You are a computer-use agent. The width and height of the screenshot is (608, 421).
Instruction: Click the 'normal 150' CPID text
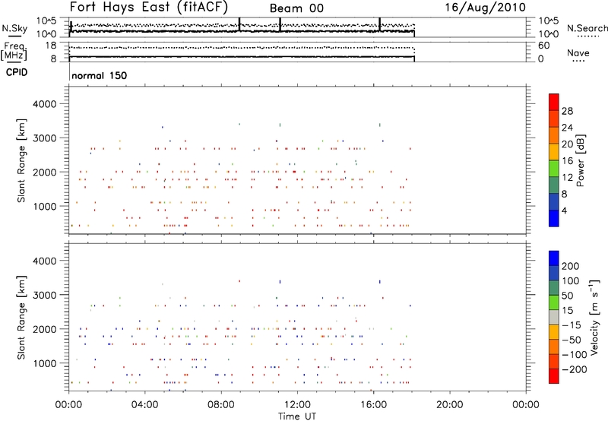(100, 75)
